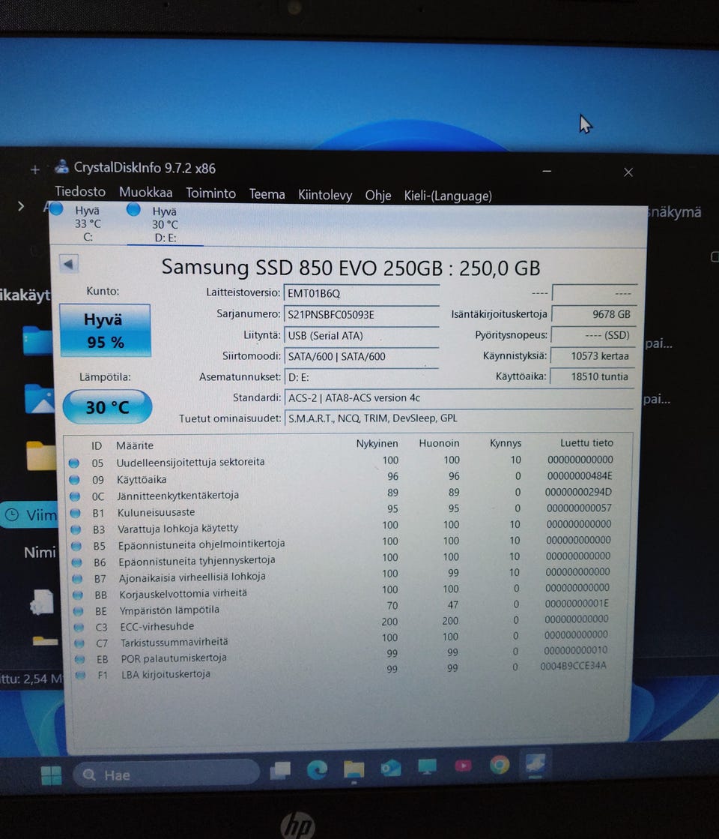Click status dot for Kuluneisuusaste row
Image resolution: width=719 pixels, height=839 pixels.
point(76,513)
